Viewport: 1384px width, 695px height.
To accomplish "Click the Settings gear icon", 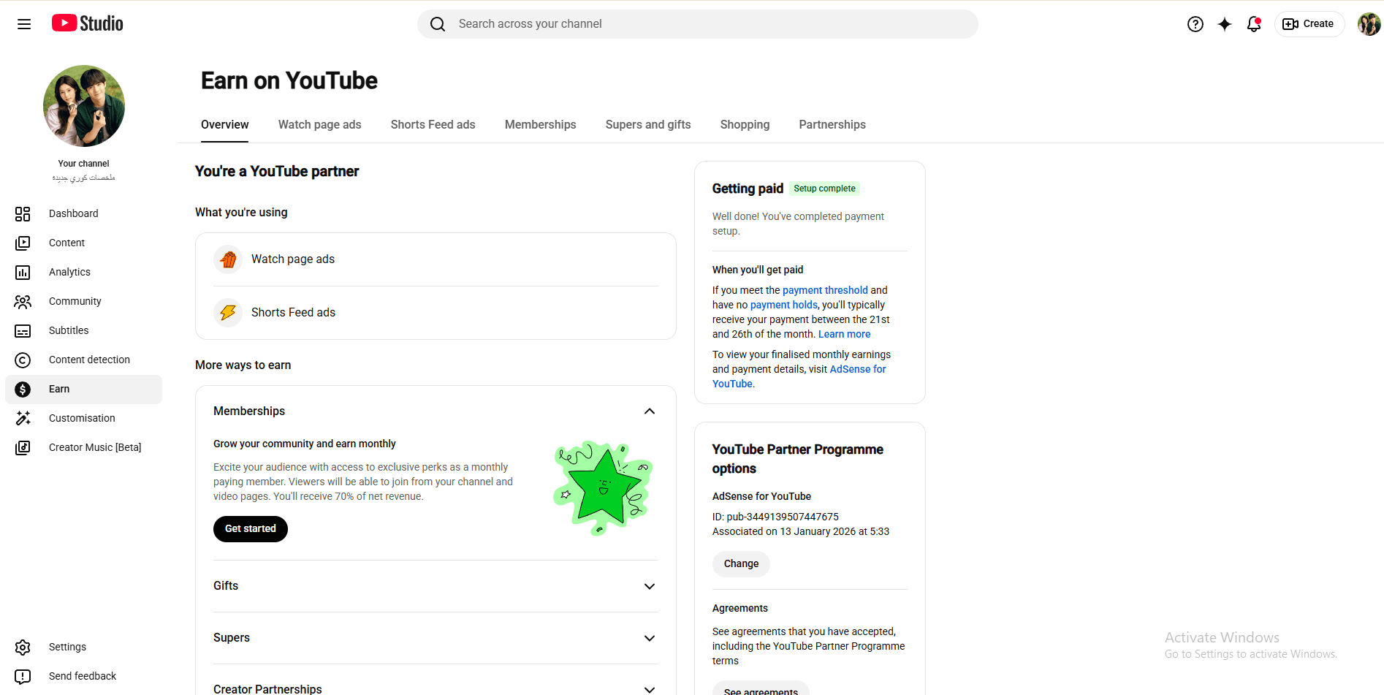I will [23, 647].
